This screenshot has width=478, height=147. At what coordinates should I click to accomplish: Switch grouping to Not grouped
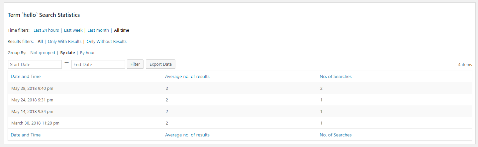coord(43,53)
